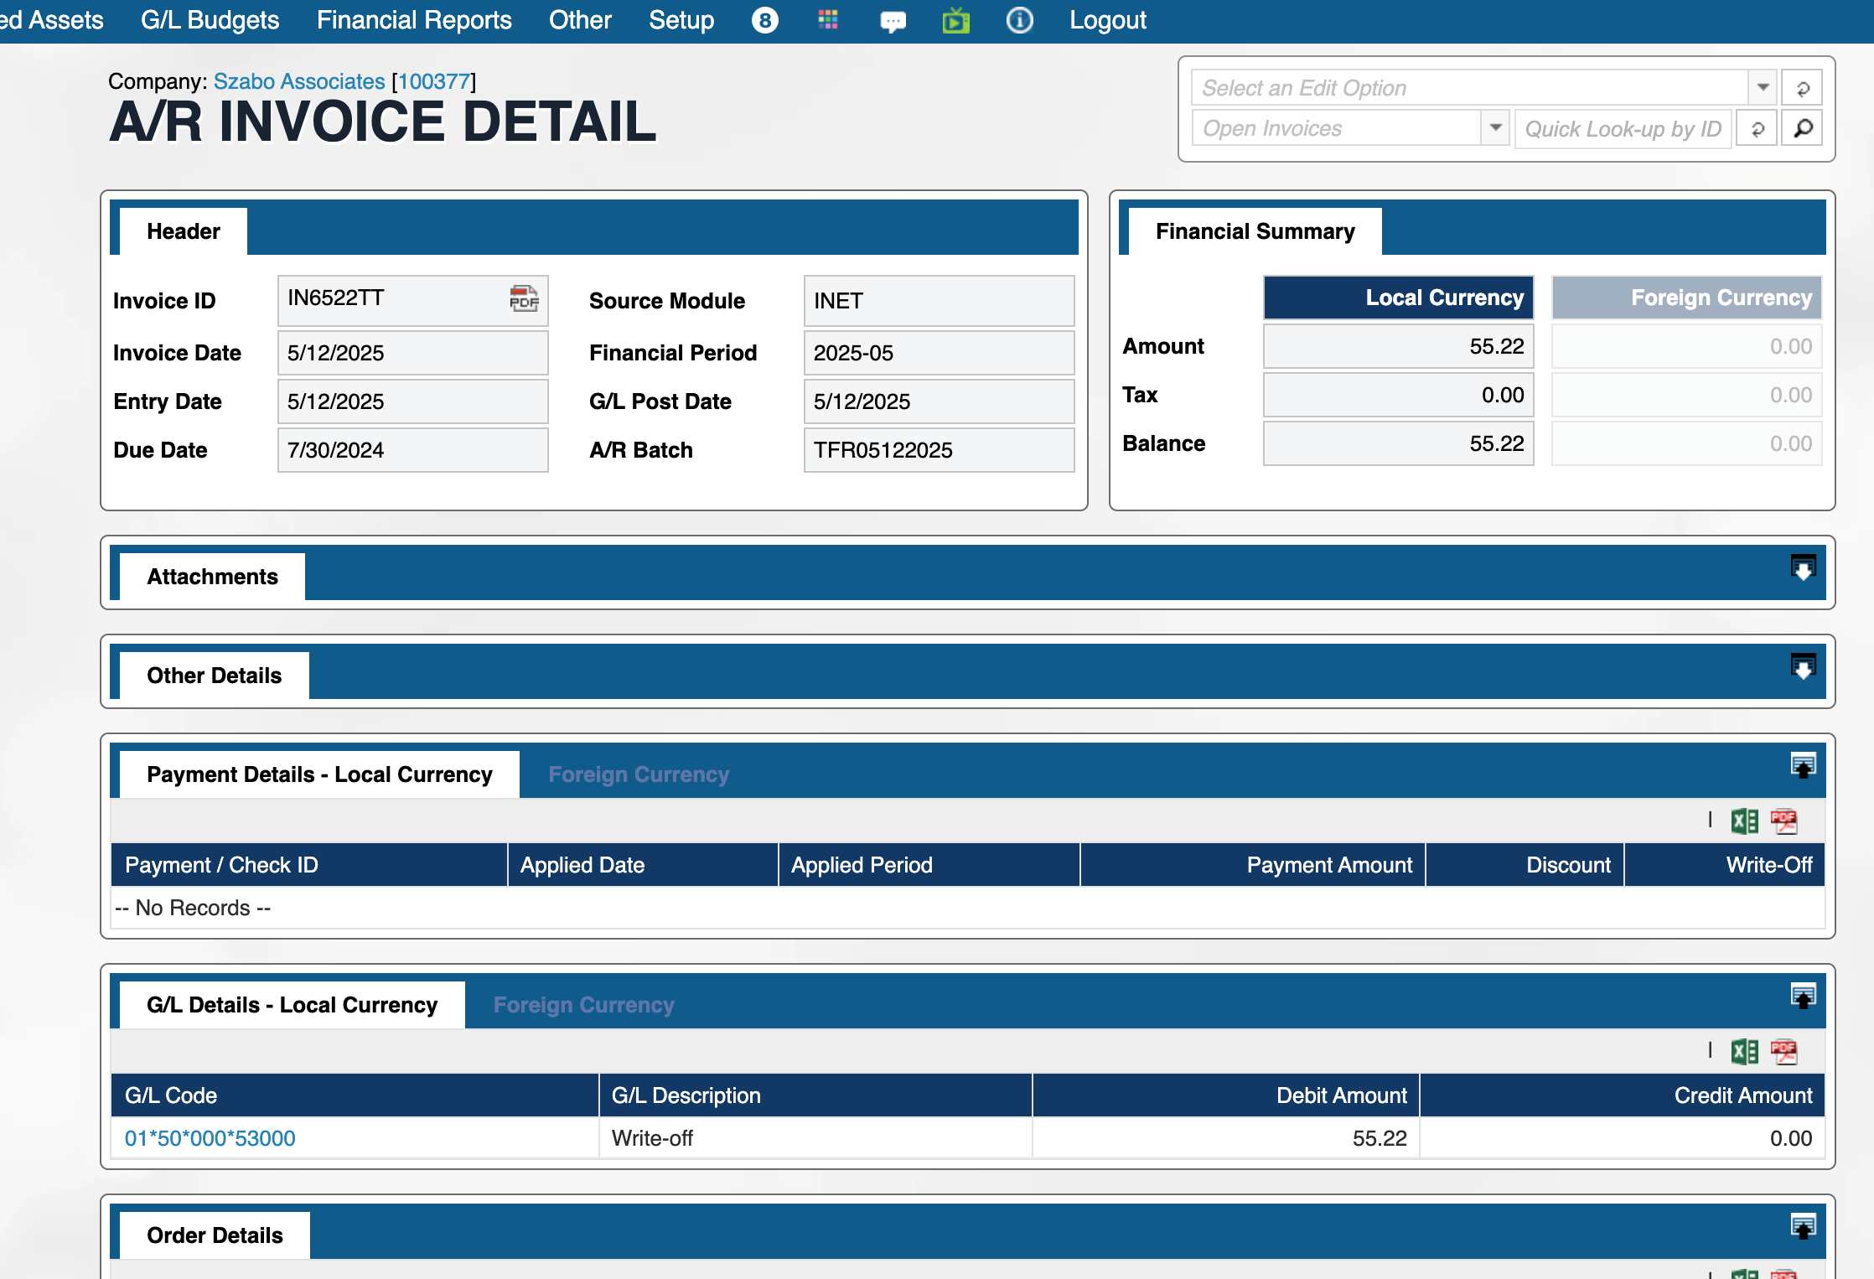Screen dimensions: 1874x1279
Task: Export Payment Details to Excel
Action: (1744, 821)
